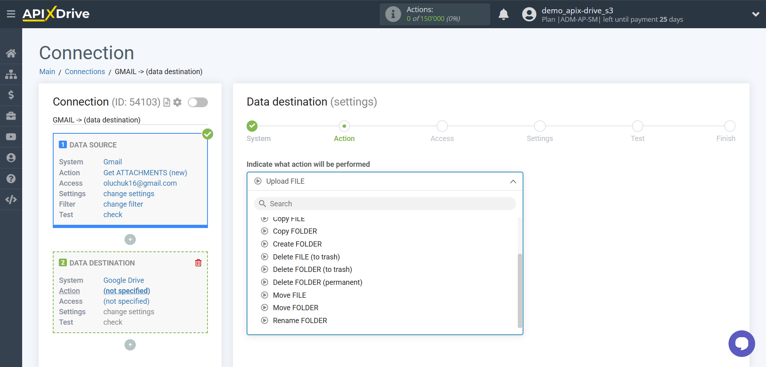Open the account icon in sidebar
The width and height of the screenshot is (766, 367).
[x=11, y=158]
